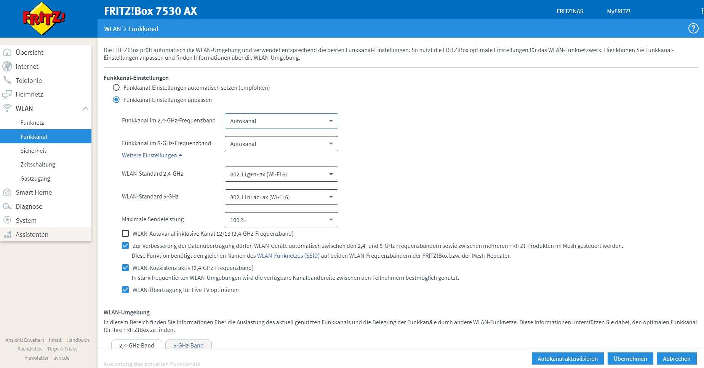
Task: Click the WLAN wifi icon
Action: tap(7, 108)
